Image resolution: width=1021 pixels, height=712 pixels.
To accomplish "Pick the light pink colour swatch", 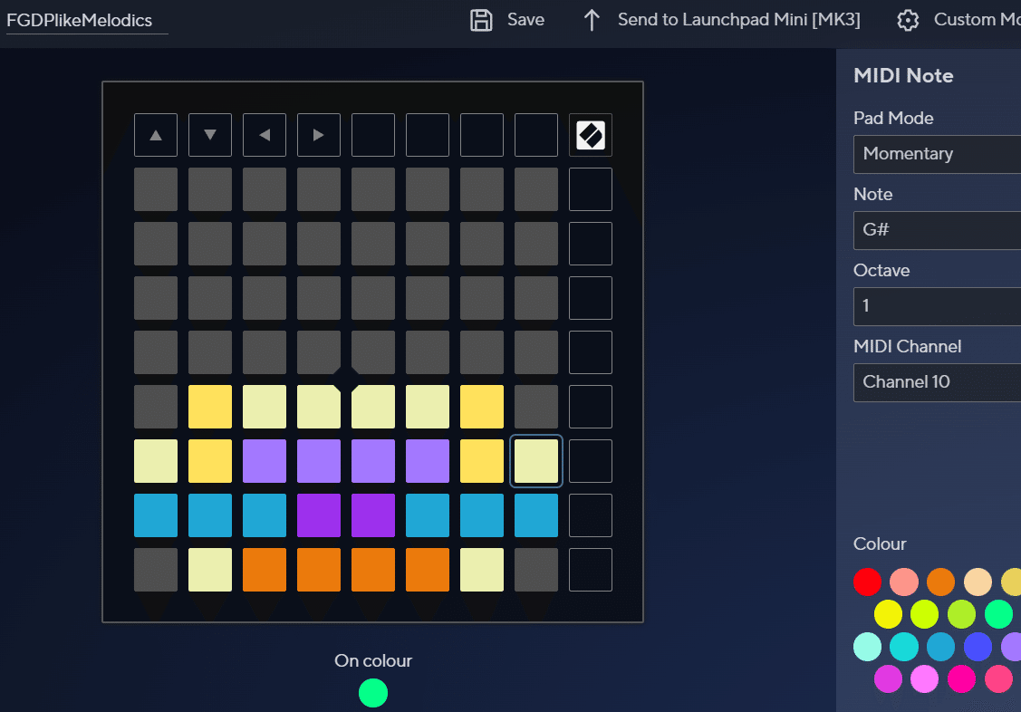I will (x=925, y=678).
